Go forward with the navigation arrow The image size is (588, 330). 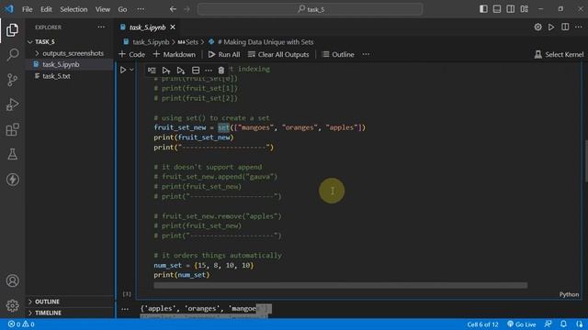tap(187, 9)
